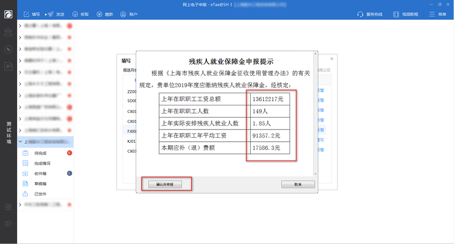Click the bank building icon in left sidebar
Screen dimensions: 454x244
[x=8, y=32]
